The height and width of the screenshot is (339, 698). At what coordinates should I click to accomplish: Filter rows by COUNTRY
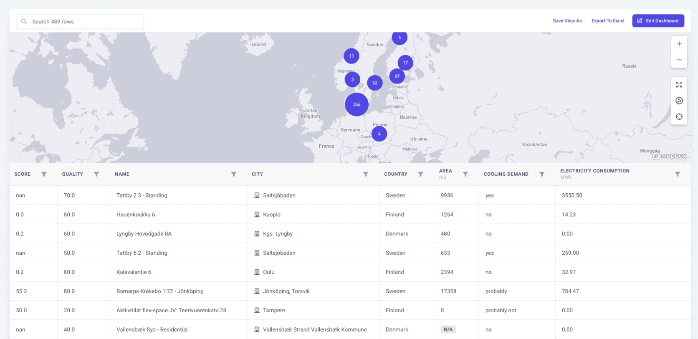(x=421, y=174)
